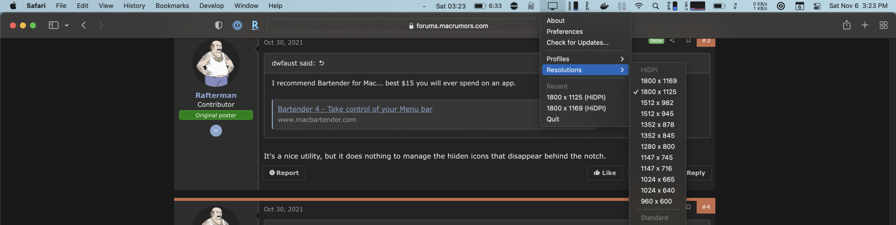Open the Help menu

tap(275, 6)
